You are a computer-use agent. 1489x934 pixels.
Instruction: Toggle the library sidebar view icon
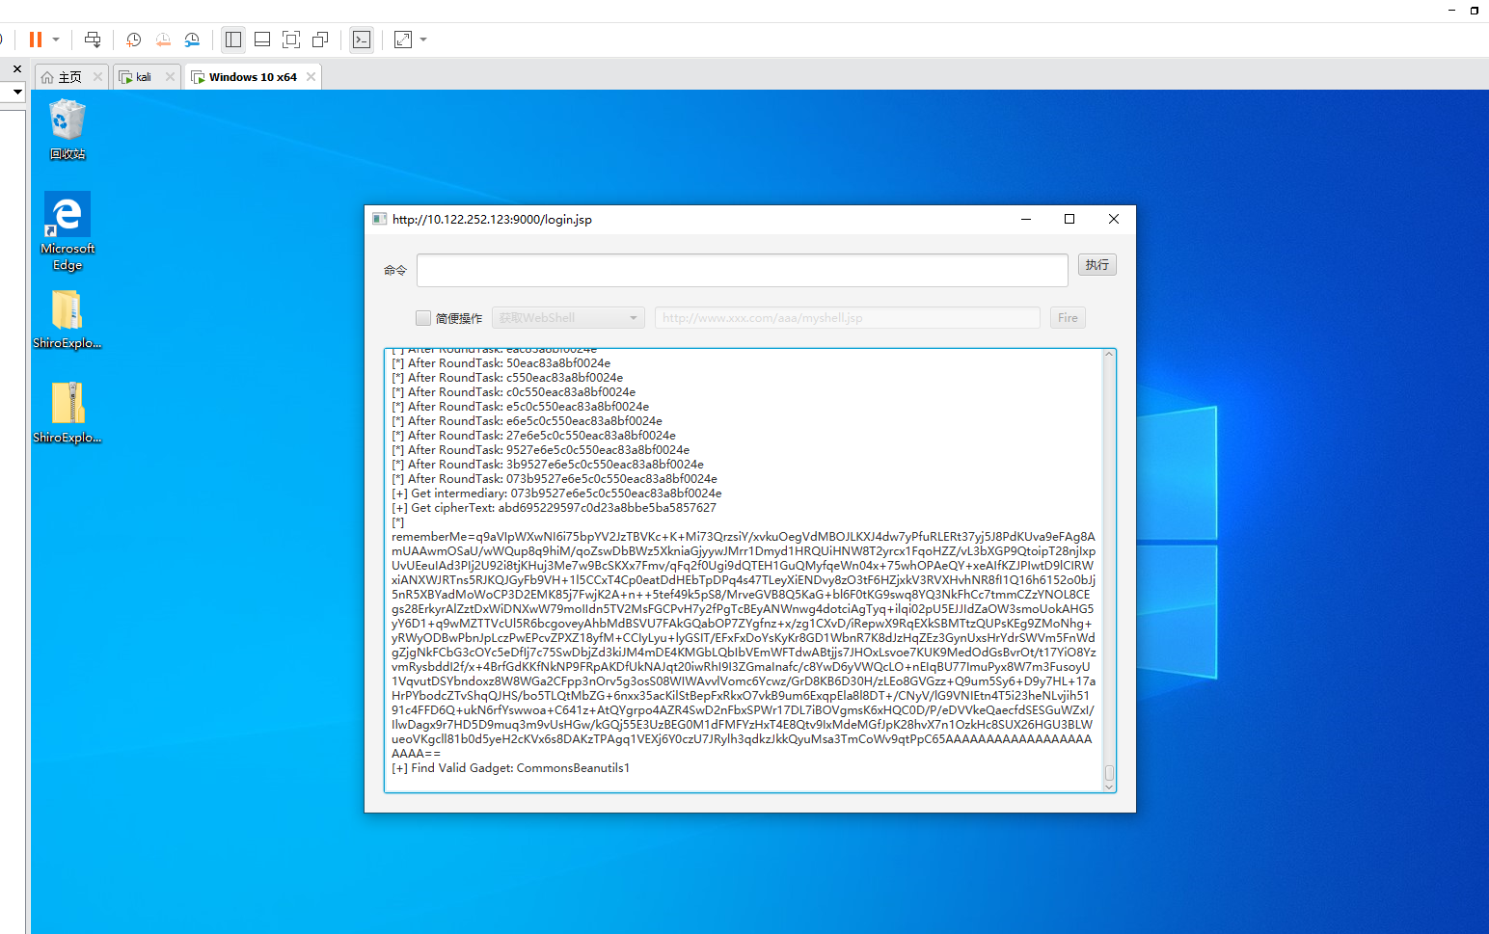233,40
